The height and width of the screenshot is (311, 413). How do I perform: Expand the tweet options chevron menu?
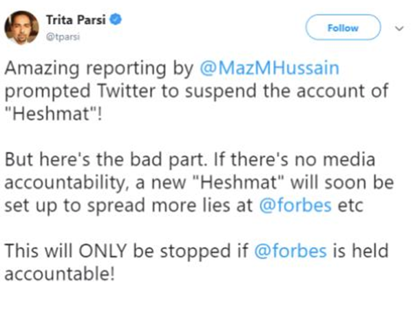click(399, 28)
